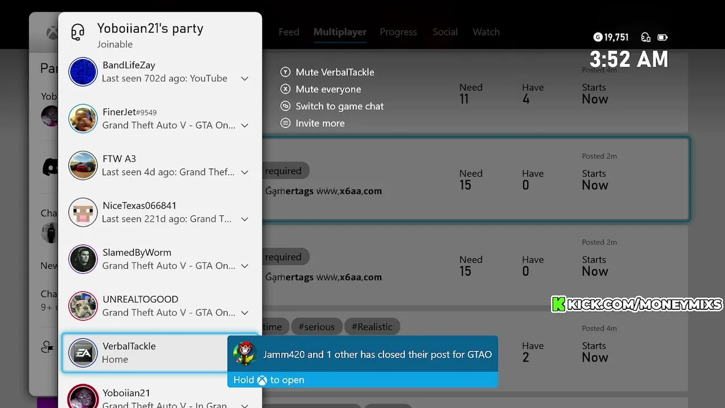Click Jamm420's notification avatar
The image size is (725, 408).
(245, 354)
